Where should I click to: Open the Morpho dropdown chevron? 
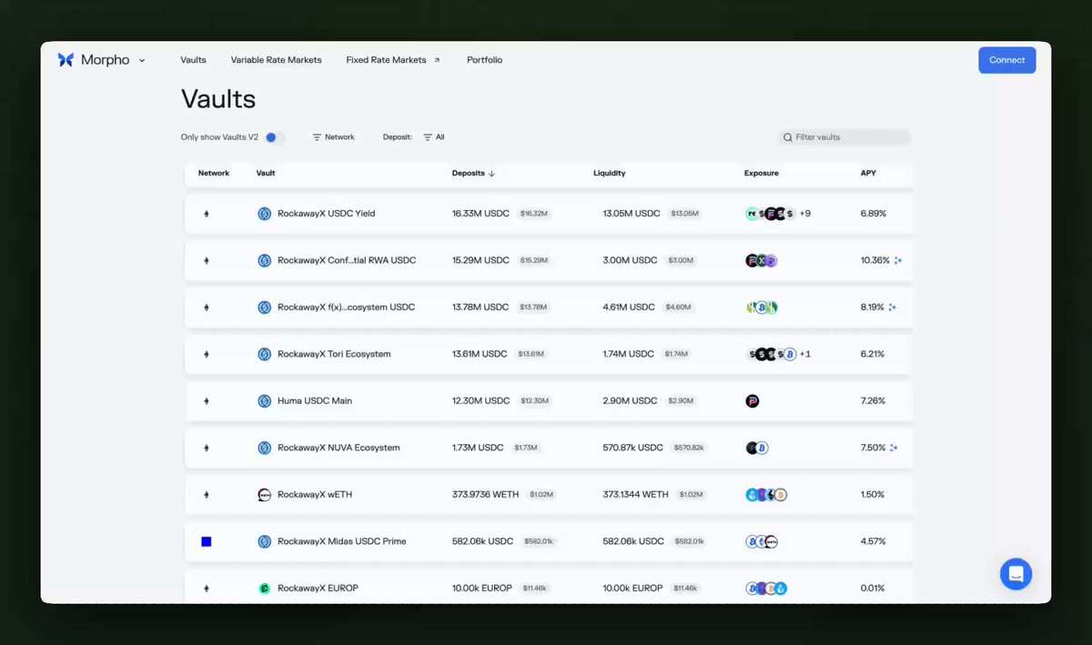point(142,60)
